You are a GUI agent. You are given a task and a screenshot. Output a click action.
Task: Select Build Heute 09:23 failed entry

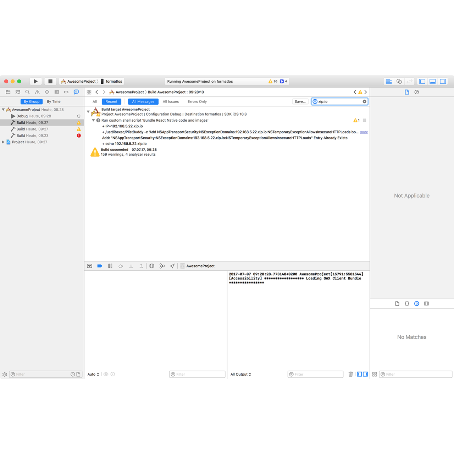(32, 135)
